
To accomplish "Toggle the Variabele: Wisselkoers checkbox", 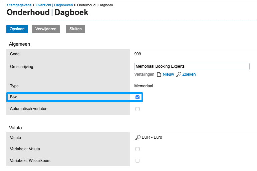I will pyautogui.click(x=138, y=161).
